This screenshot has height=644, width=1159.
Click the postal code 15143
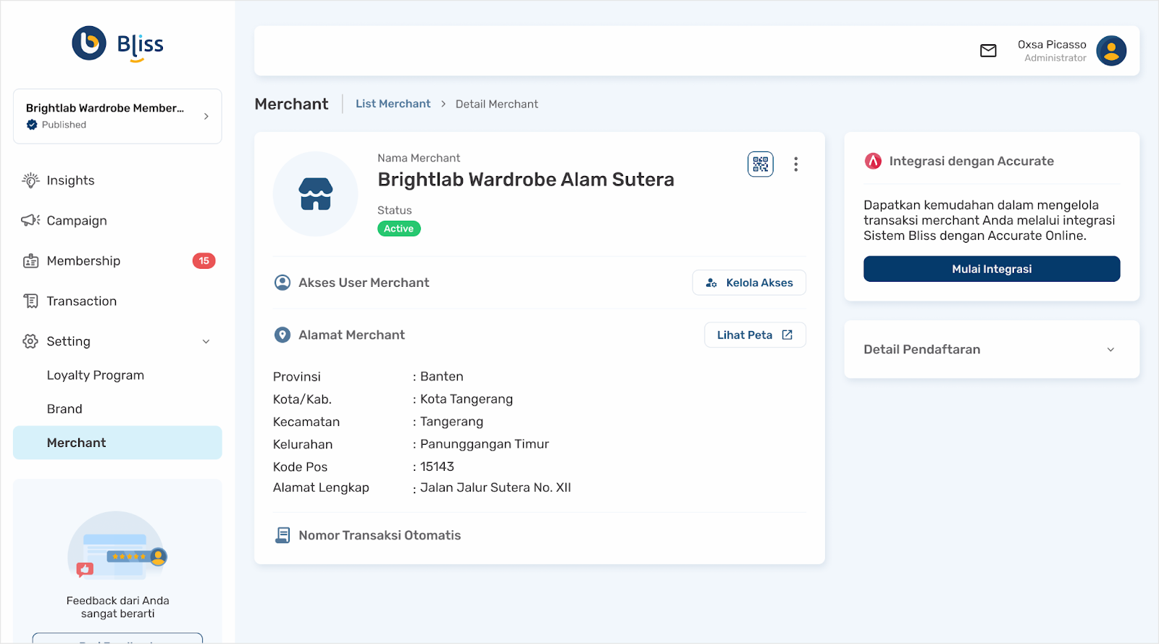[438, 467]
